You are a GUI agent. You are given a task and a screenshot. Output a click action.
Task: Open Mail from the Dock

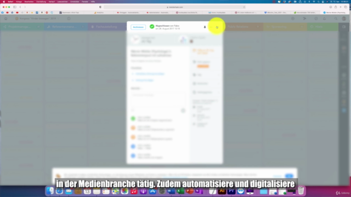tap(69, 191)
